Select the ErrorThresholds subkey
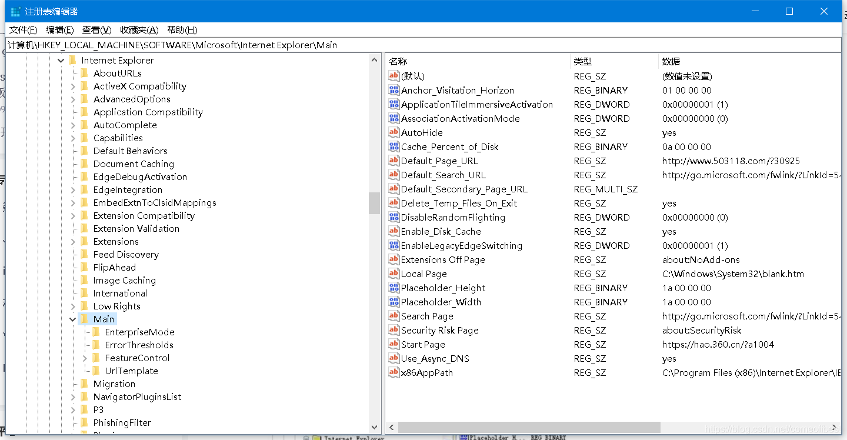The width and height of the screenshot is (847, 440). click(139, 345)
